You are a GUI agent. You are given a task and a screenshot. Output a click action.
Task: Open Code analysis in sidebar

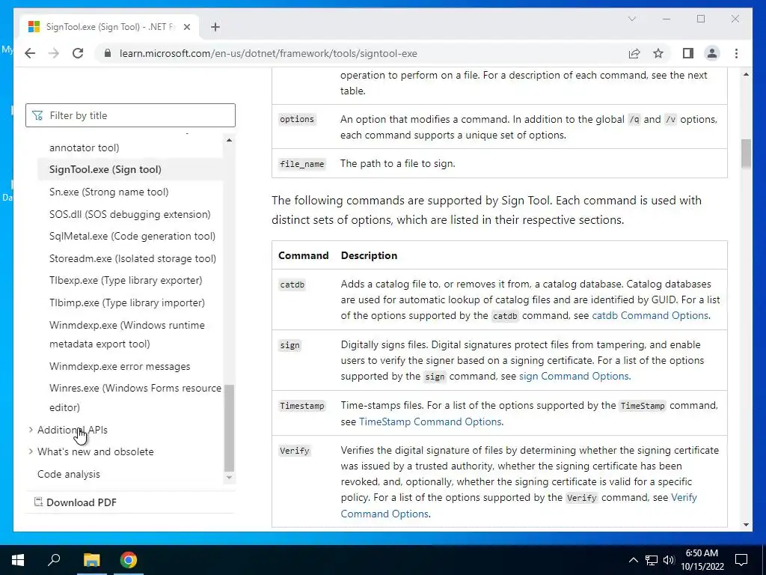click(x=68, y=474)
